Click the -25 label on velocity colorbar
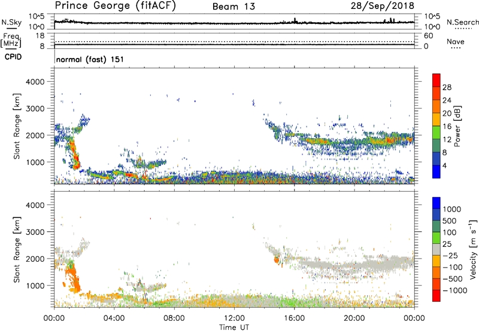This screenshot has width=479, height=331. click(450, 255)
